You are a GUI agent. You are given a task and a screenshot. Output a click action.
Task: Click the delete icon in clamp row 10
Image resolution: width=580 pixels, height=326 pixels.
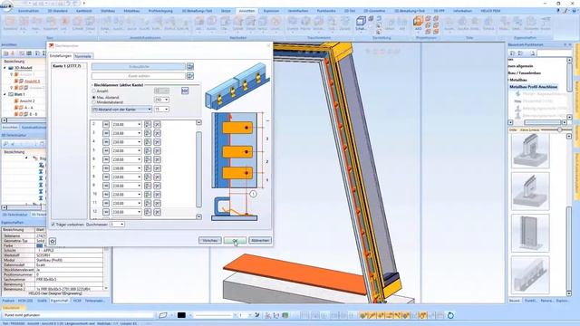pos(157,195)
